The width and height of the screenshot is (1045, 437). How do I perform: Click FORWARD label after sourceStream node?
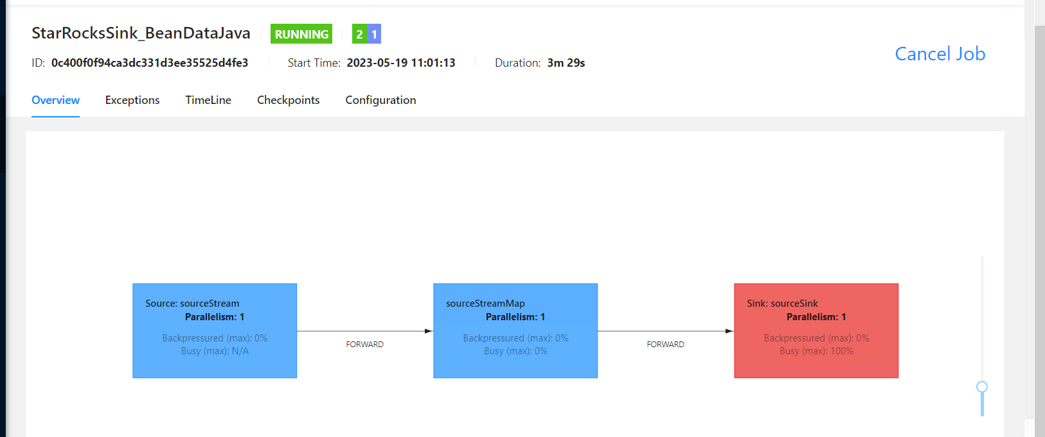pyautogui.click(x=364, y=345)
